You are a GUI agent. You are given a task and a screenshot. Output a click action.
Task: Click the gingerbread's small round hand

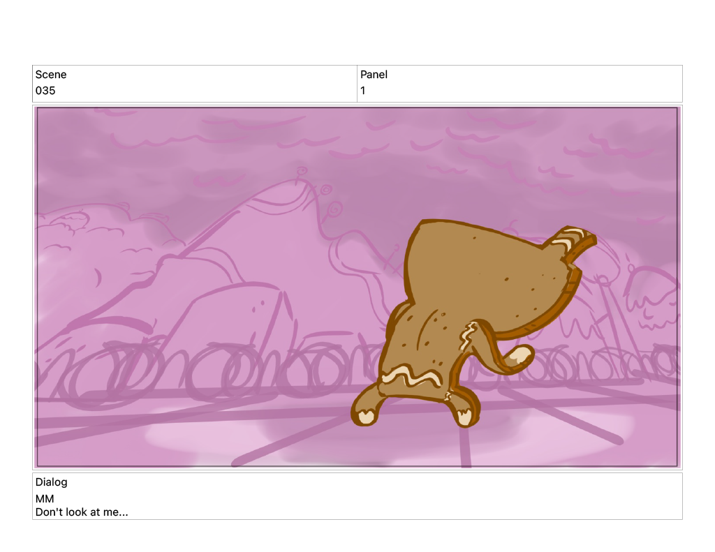click(518, 356)
